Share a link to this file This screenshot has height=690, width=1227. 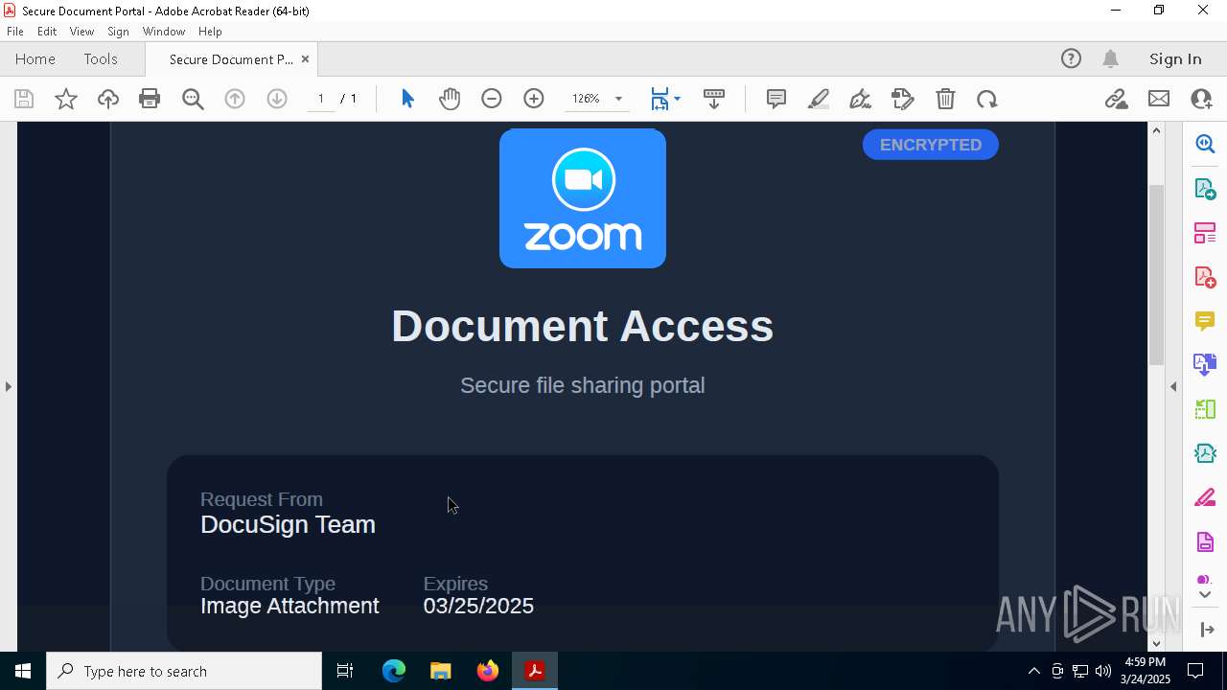(1116, 99)
